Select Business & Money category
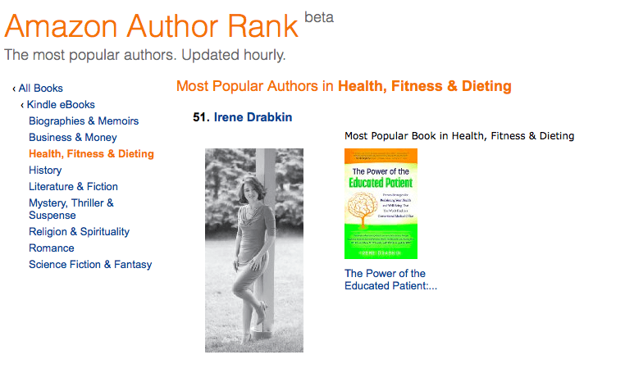 (72, 138)
